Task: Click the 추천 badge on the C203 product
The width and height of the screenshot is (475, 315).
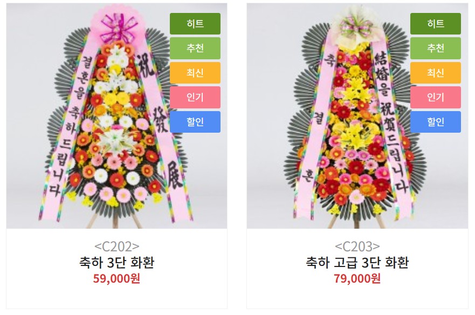Action: point(436,48)
